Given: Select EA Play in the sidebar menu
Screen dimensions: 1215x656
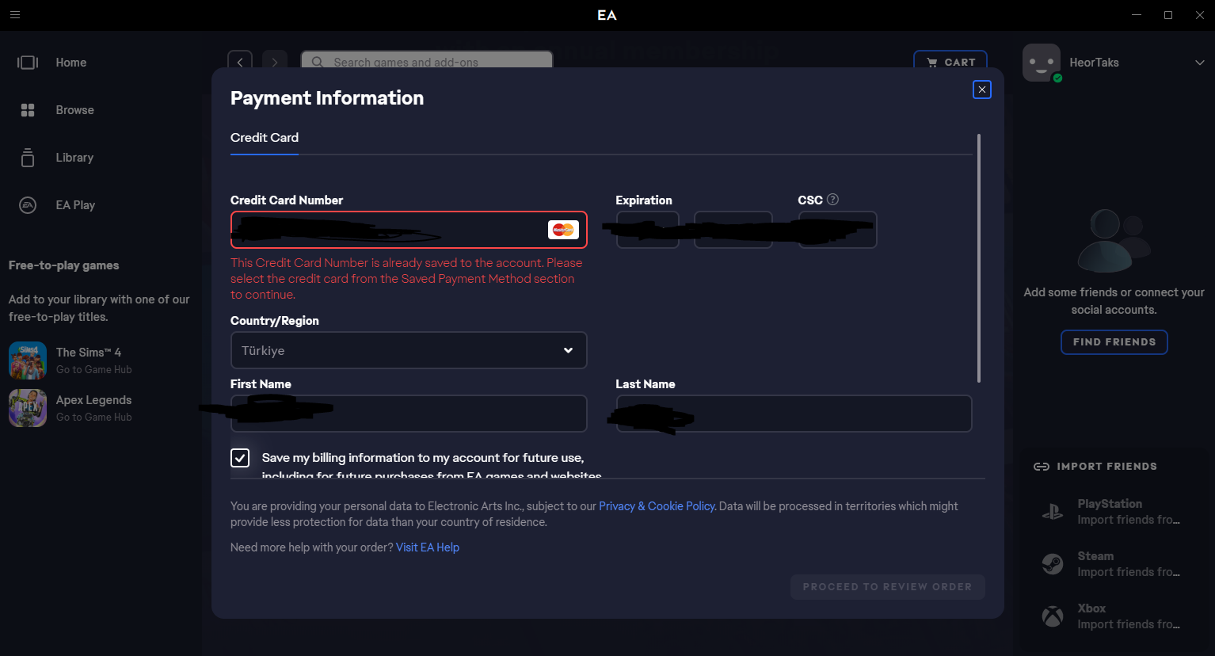Looking at the screenshot, I should [75, 205].
